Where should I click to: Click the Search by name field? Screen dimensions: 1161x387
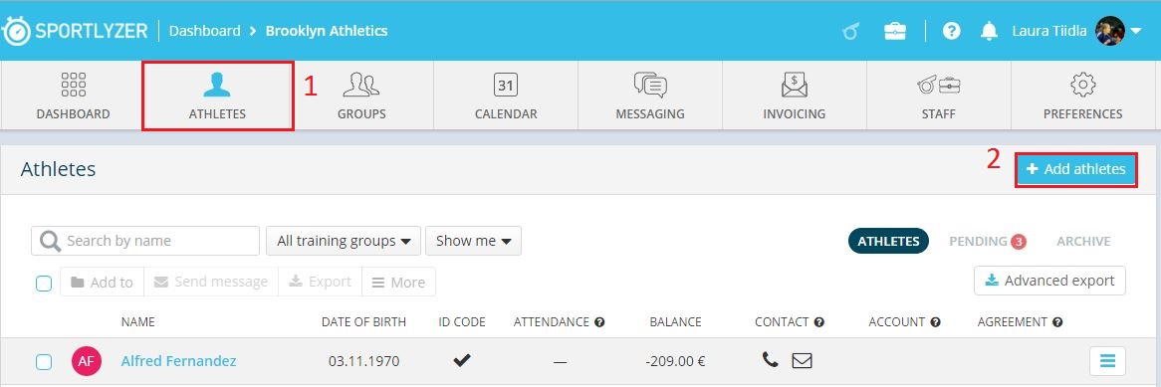point(145,241)
